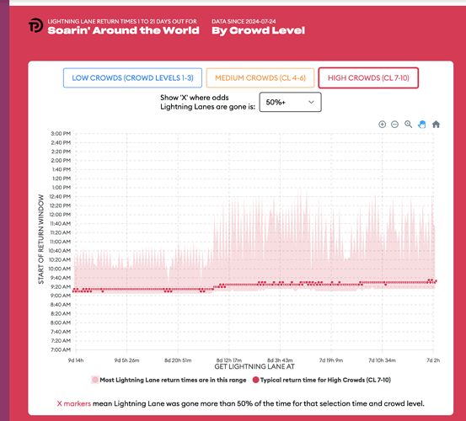This screenshot has width=466, height=421.
Task: Activate the hand panning tool
Action: click(x=421, y=125)
